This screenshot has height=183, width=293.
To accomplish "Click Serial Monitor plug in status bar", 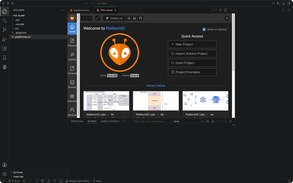I will 55,181.
